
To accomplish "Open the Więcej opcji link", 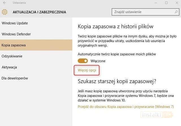I will click(x=87, y=70).
